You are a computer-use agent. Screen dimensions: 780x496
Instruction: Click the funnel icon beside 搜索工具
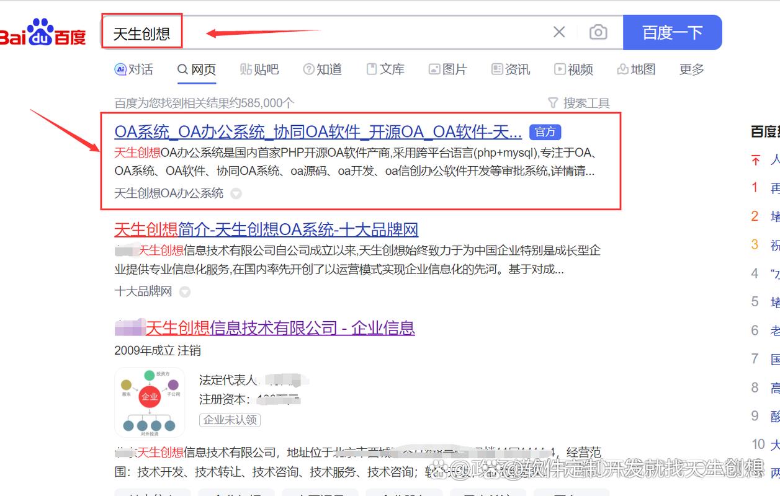(x=551, y=102)
